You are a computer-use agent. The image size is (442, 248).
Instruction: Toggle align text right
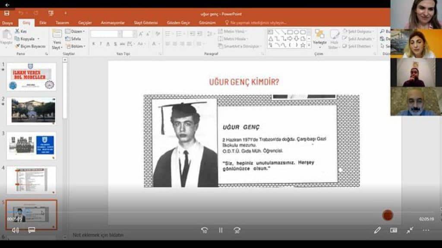coord(182,44)
